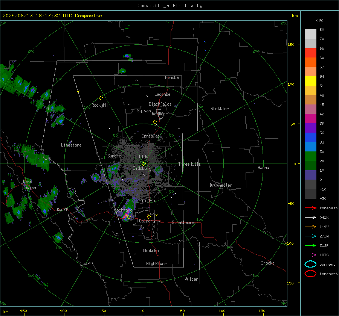
Task: Click the Limestone label
Action: point(71,145)
